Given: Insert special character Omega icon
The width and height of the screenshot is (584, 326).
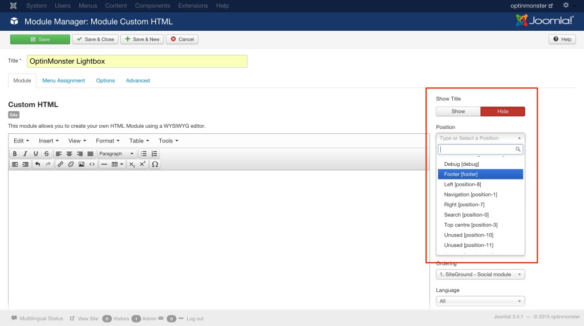Looking at the screenshot, I should coord(155,164).
